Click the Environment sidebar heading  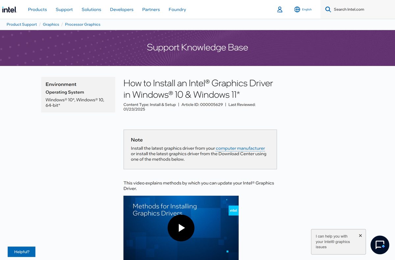coord(61,84)
